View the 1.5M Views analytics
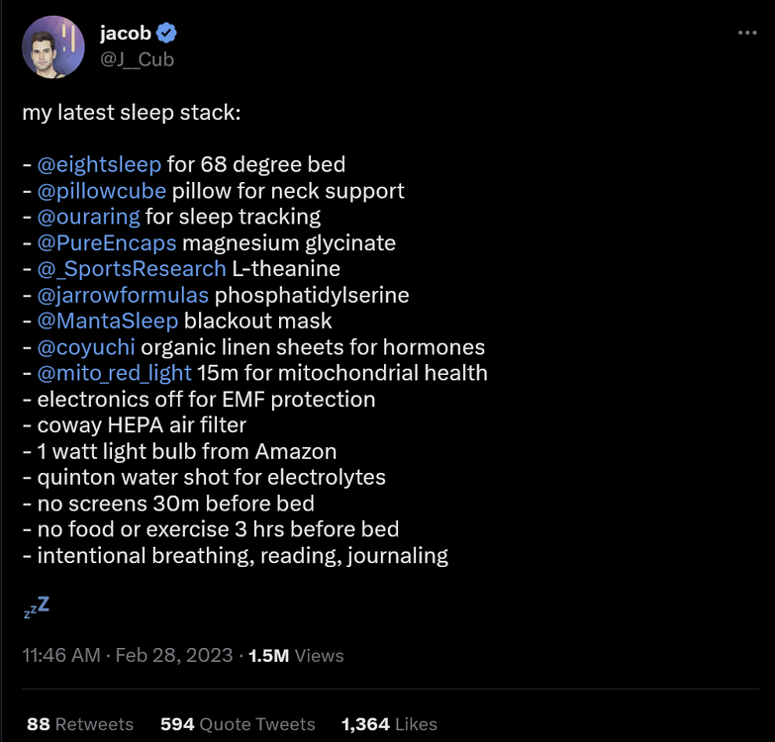Image resolution: width=775 pixels, height=742 pixels. 295,655
